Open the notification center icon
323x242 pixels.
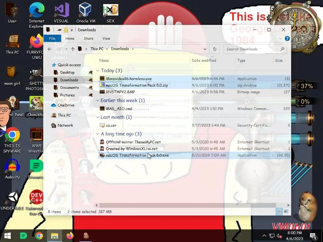[x=313, y=236]
